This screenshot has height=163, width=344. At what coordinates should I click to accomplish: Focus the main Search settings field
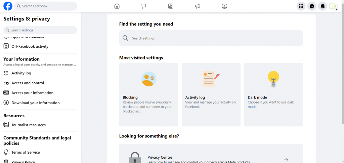pyautogui.click(x=211, y=38)
